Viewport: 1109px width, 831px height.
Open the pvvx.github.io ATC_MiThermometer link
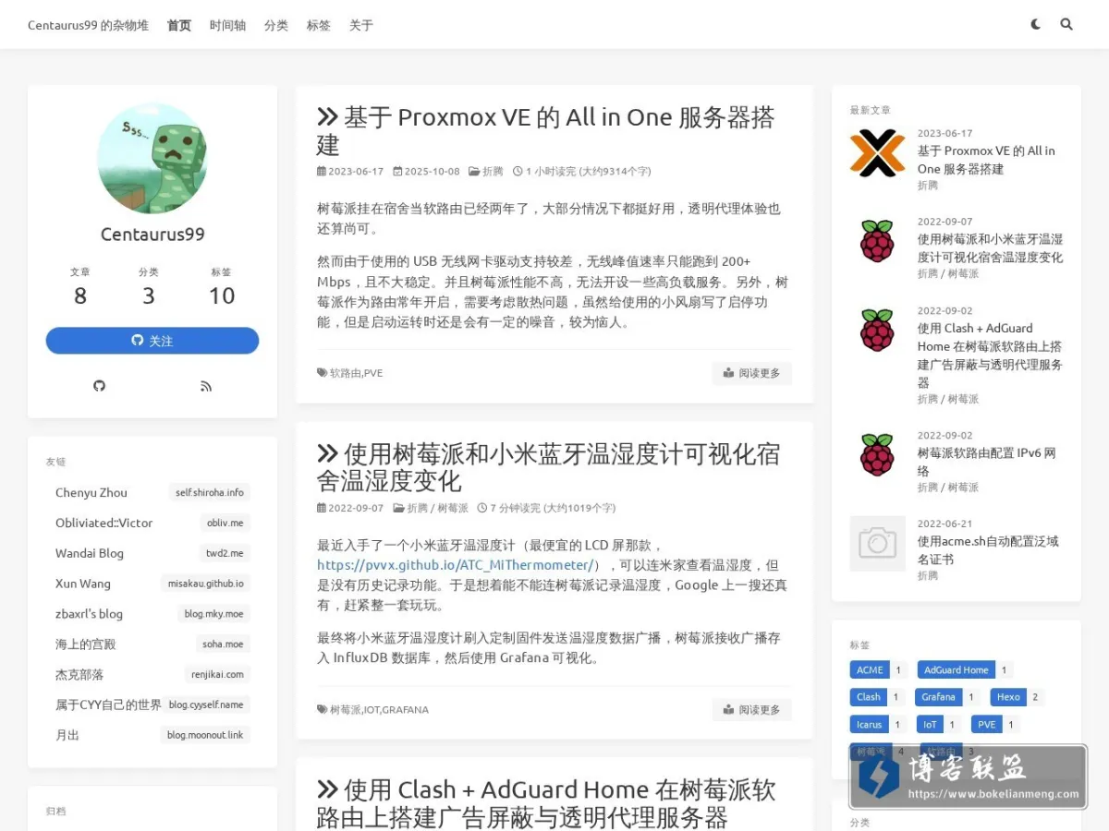[x=456, y=565]
